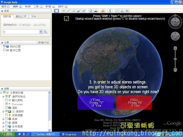Click the blue (Y)es button
Screen dimensions: 183x137
point(96,103)
